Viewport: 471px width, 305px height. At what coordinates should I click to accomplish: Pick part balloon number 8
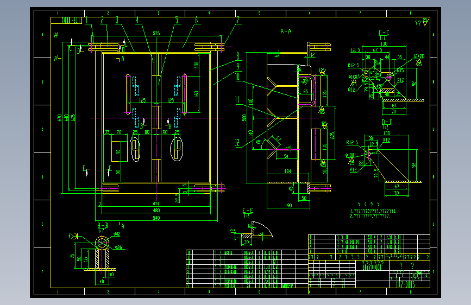[238, 56]
